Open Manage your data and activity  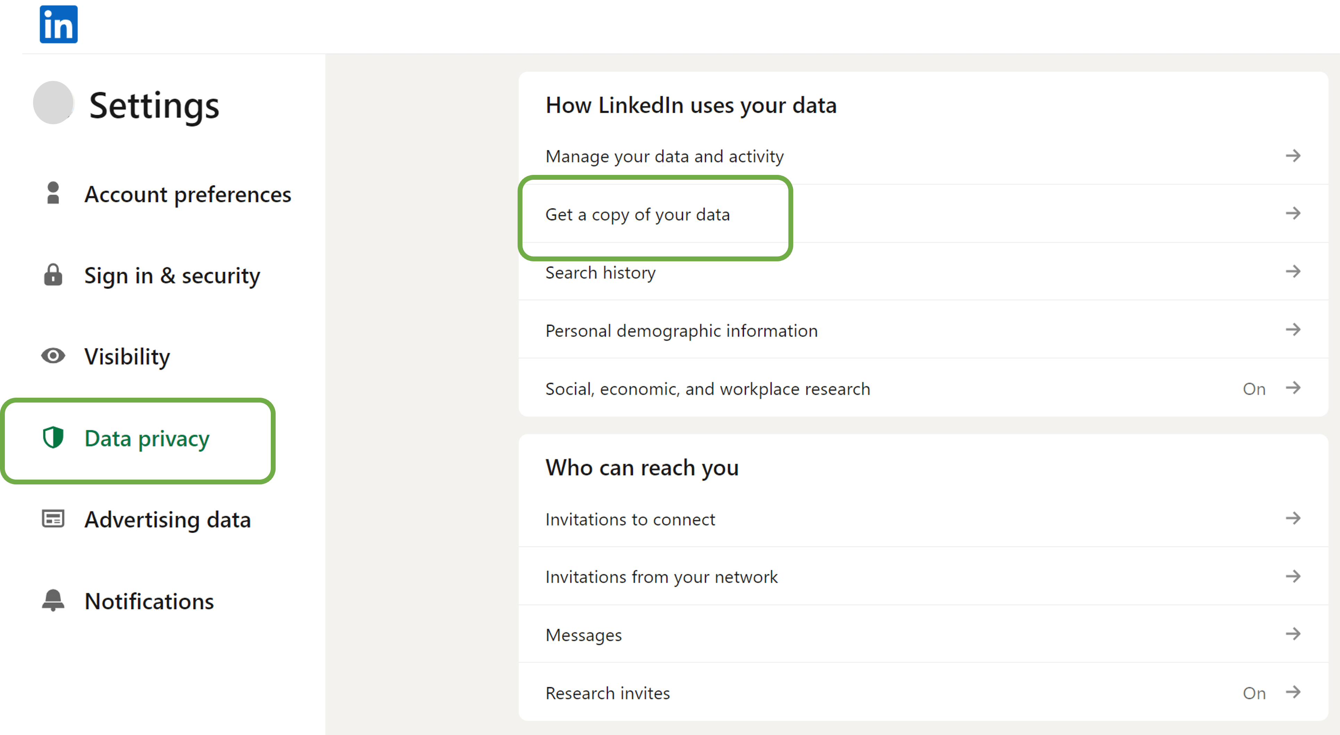[923, 156]
